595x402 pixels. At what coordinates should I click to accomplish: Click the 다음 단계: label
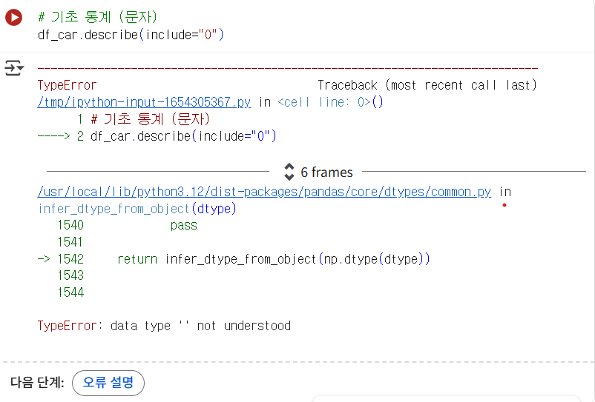click(x=37, y=383)
